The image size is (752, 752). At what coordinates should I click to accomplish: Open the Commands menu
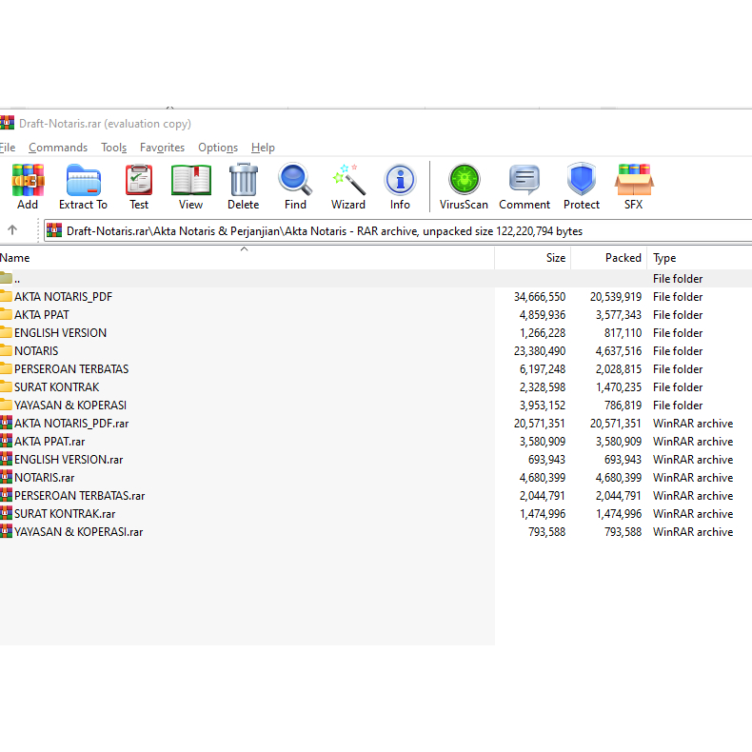click(58, 148)
